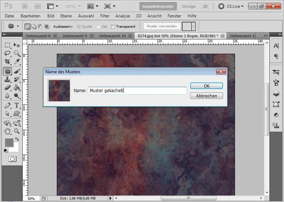Image resolution: width=284 pixels, height=202 pixels.
Task: Open the Ebene menu
Action: pyautogui.click(x=66, y=16)
